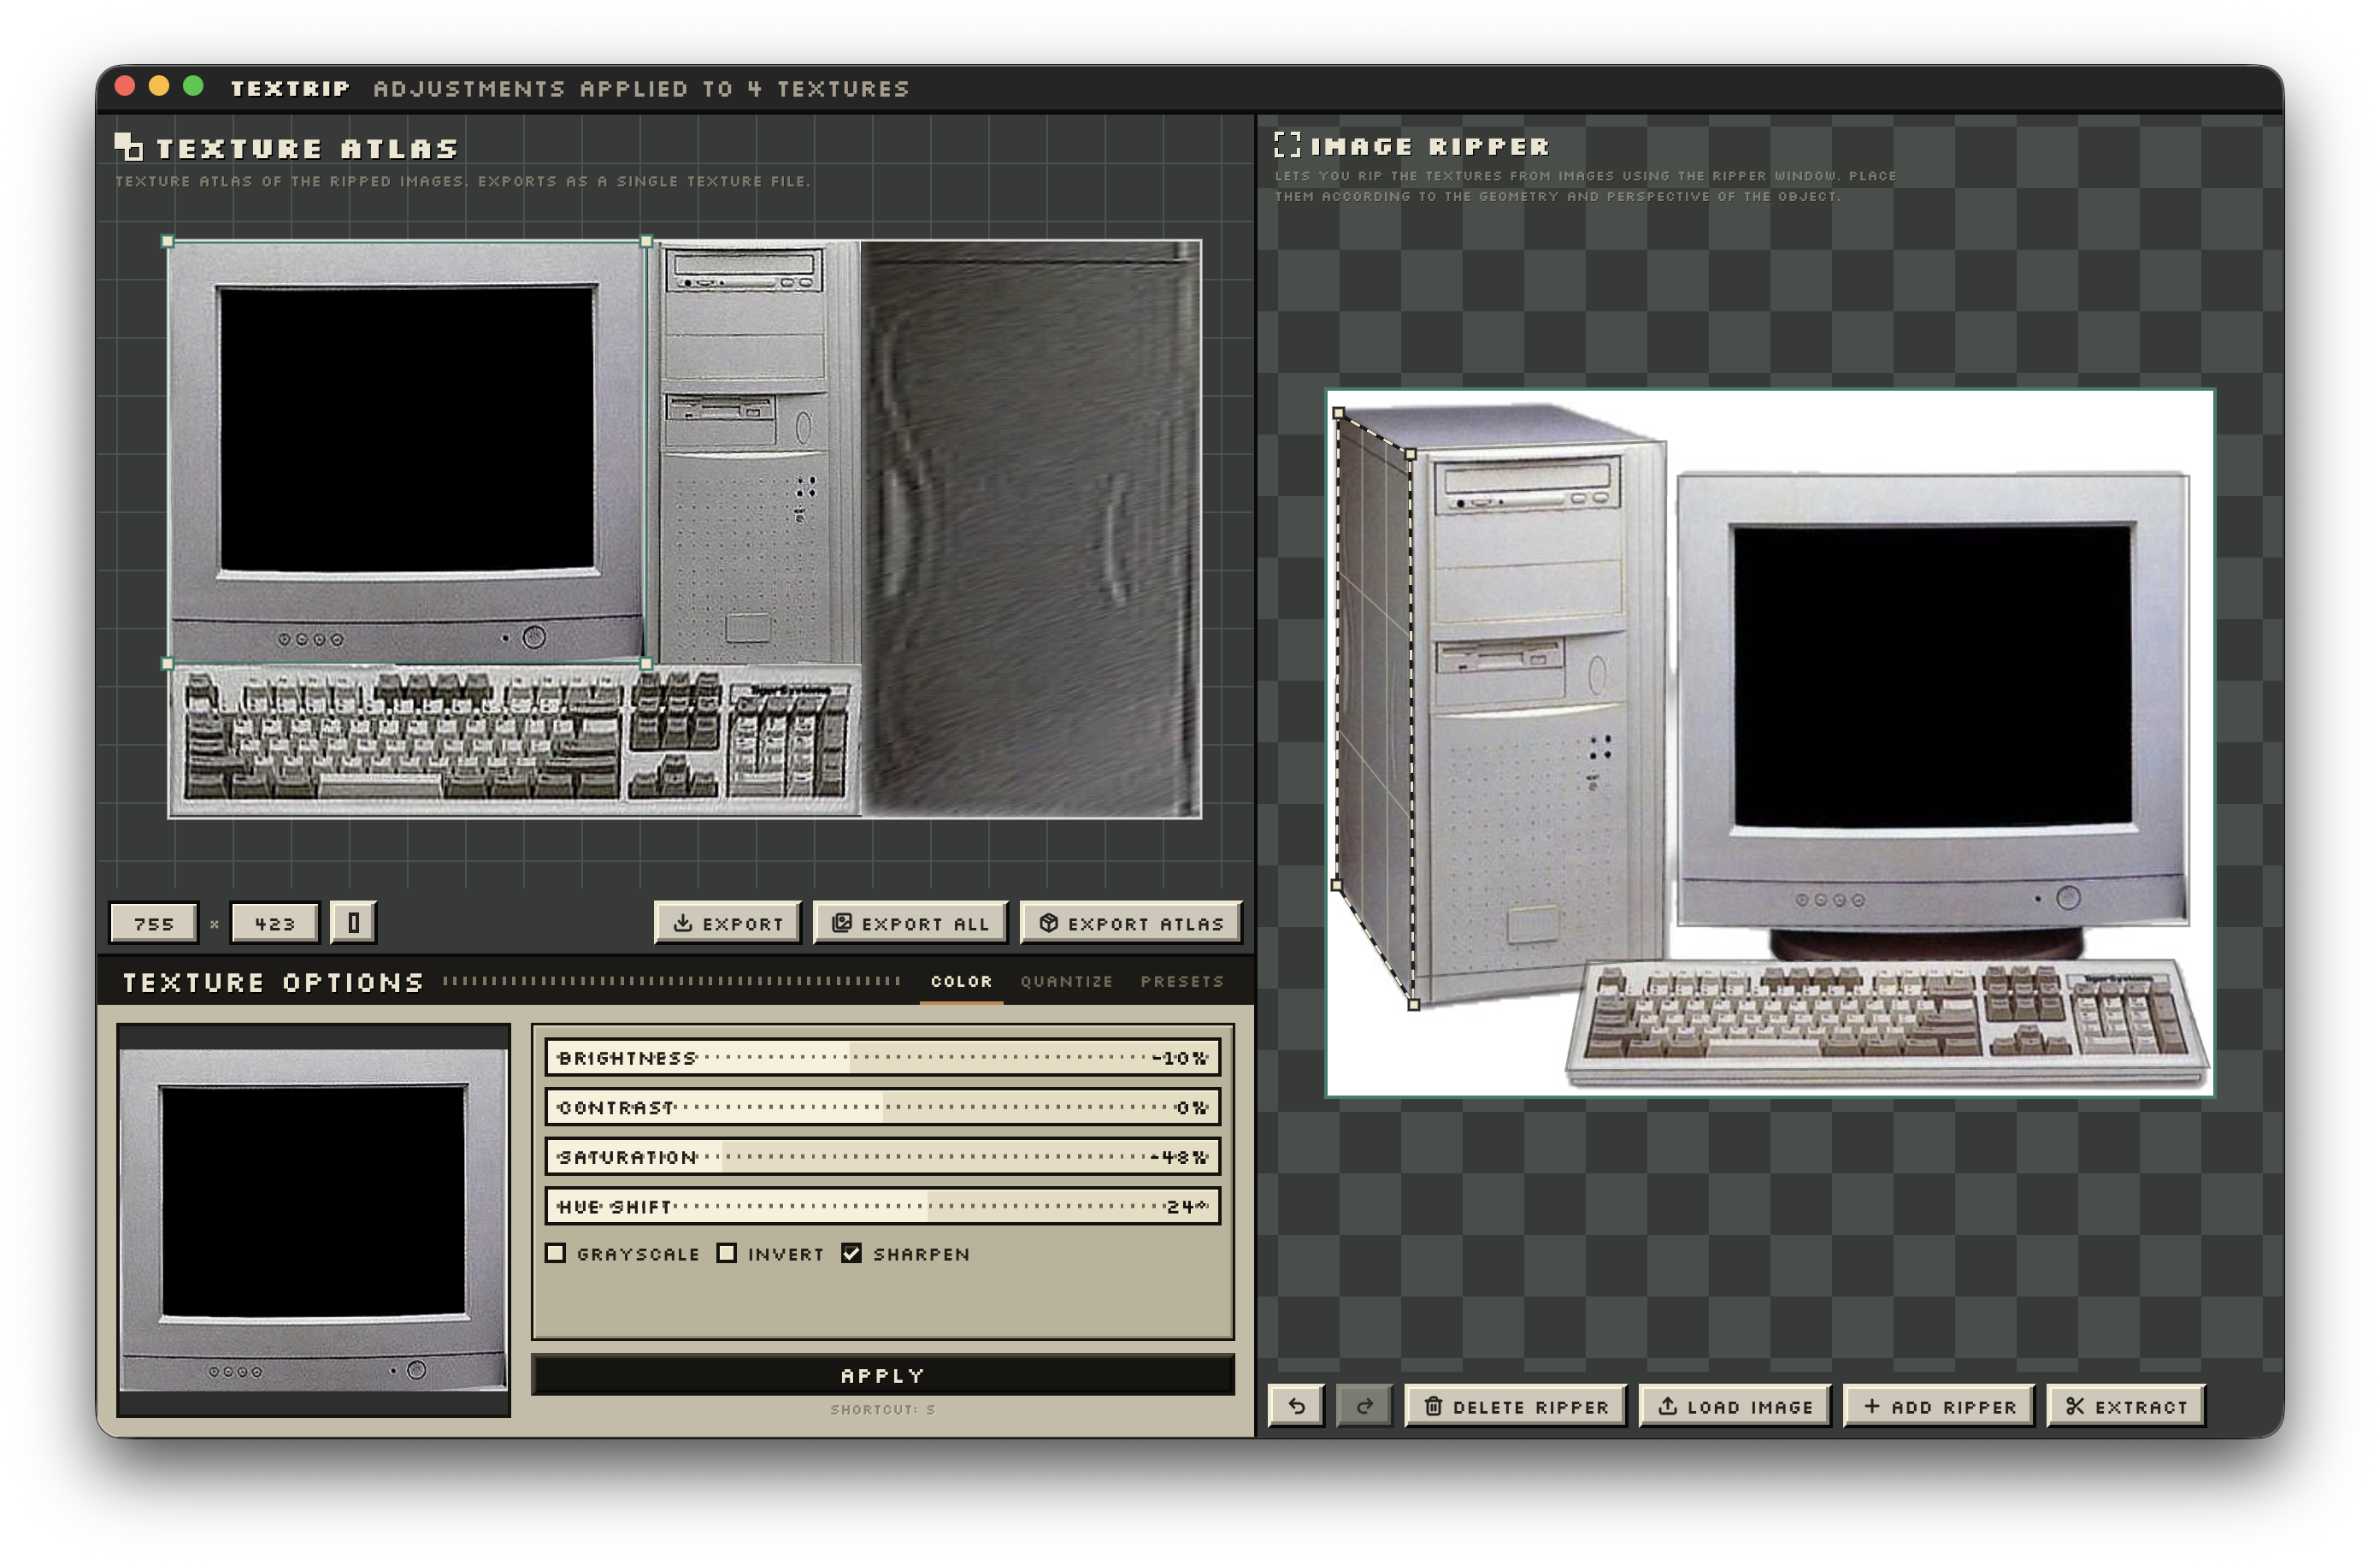Select the tower front texture in atlas
This screenshot has width=2380, height=1565.
pyautogui.click(x=754, y=452)
